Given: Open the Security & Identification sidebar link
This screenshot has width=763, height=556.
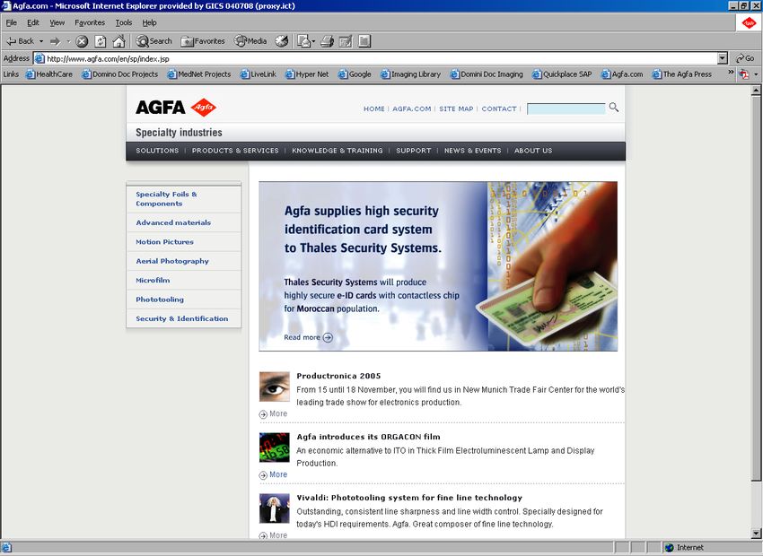Looking at the screenshot, I should 183,318.
